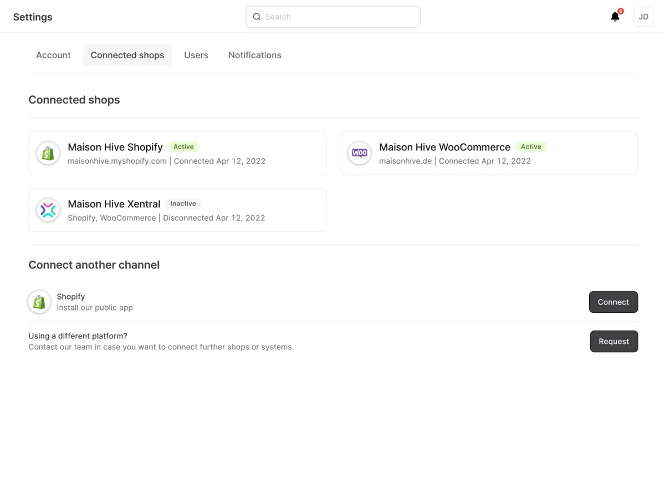This screenshot has height=492, width=665.
Task: Click the search magnifier icon
Action: point(257,17)
